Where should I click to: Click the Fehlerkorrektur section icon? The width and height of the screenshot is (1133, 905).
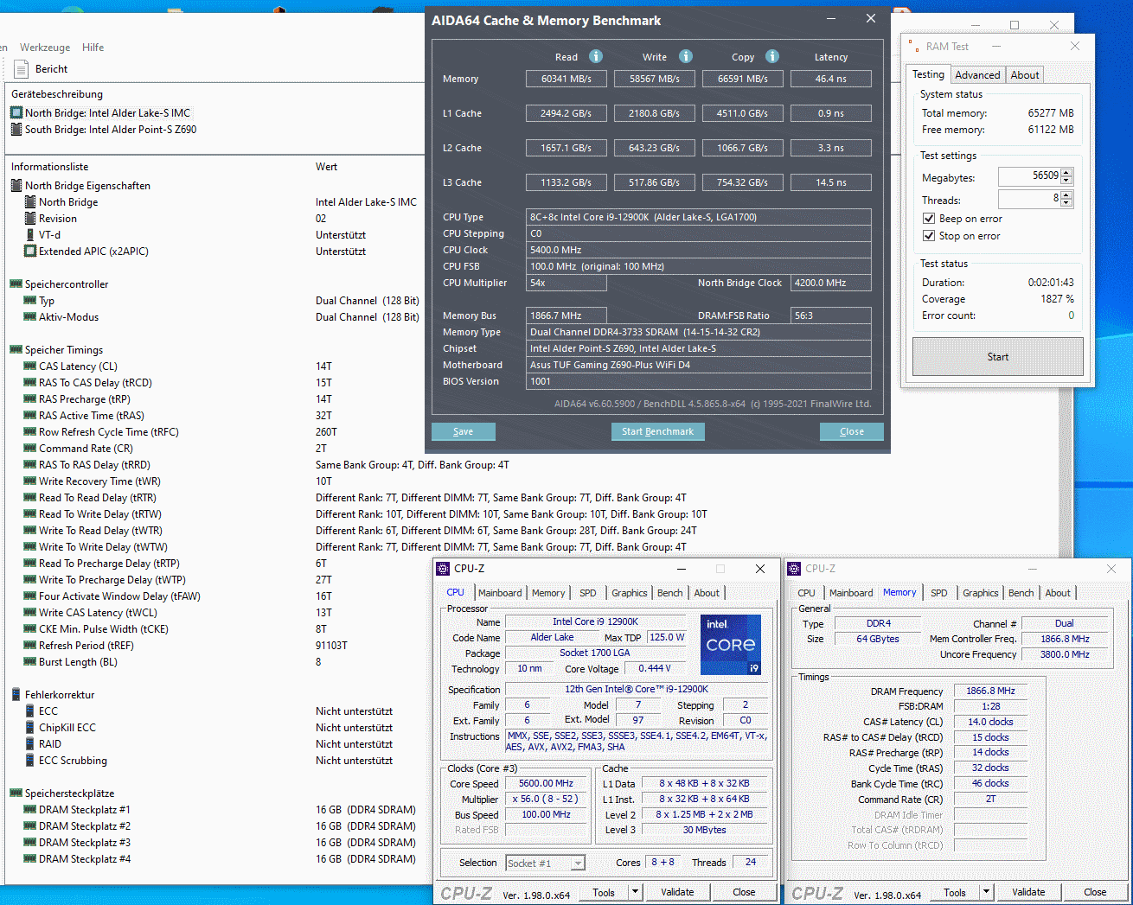tap(16, 695)
